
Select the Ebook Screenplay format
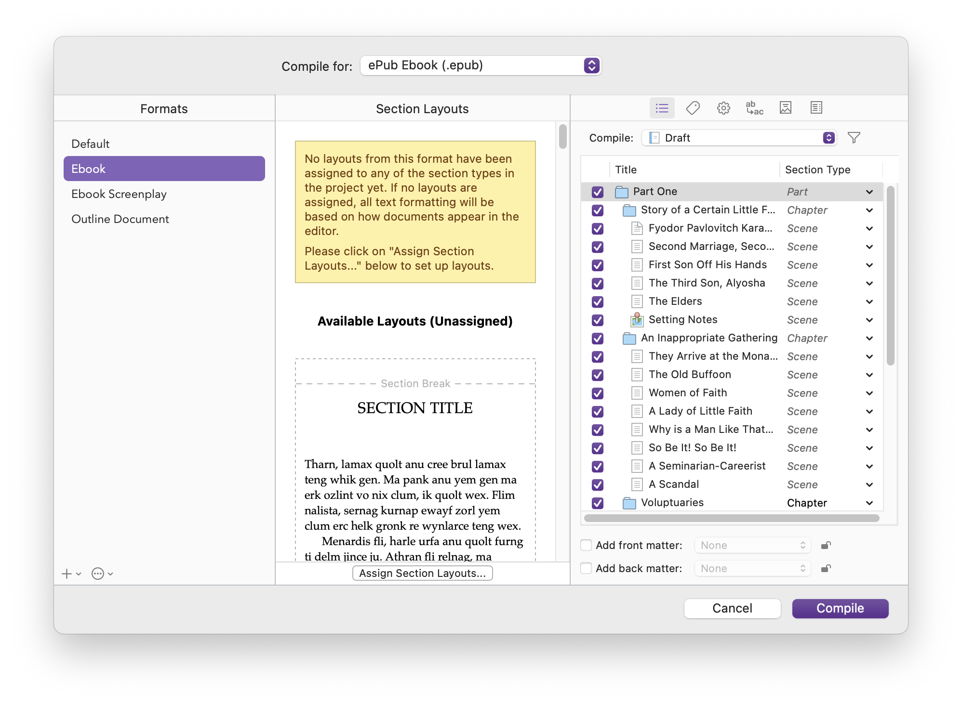coord(119,194)
